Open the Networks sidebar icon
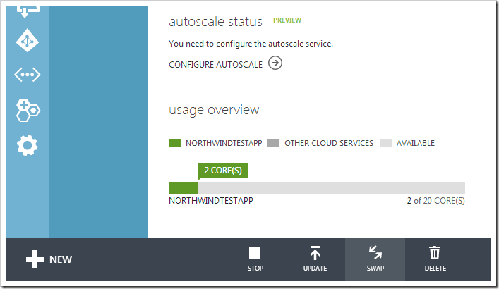 (x=28, y=75)
